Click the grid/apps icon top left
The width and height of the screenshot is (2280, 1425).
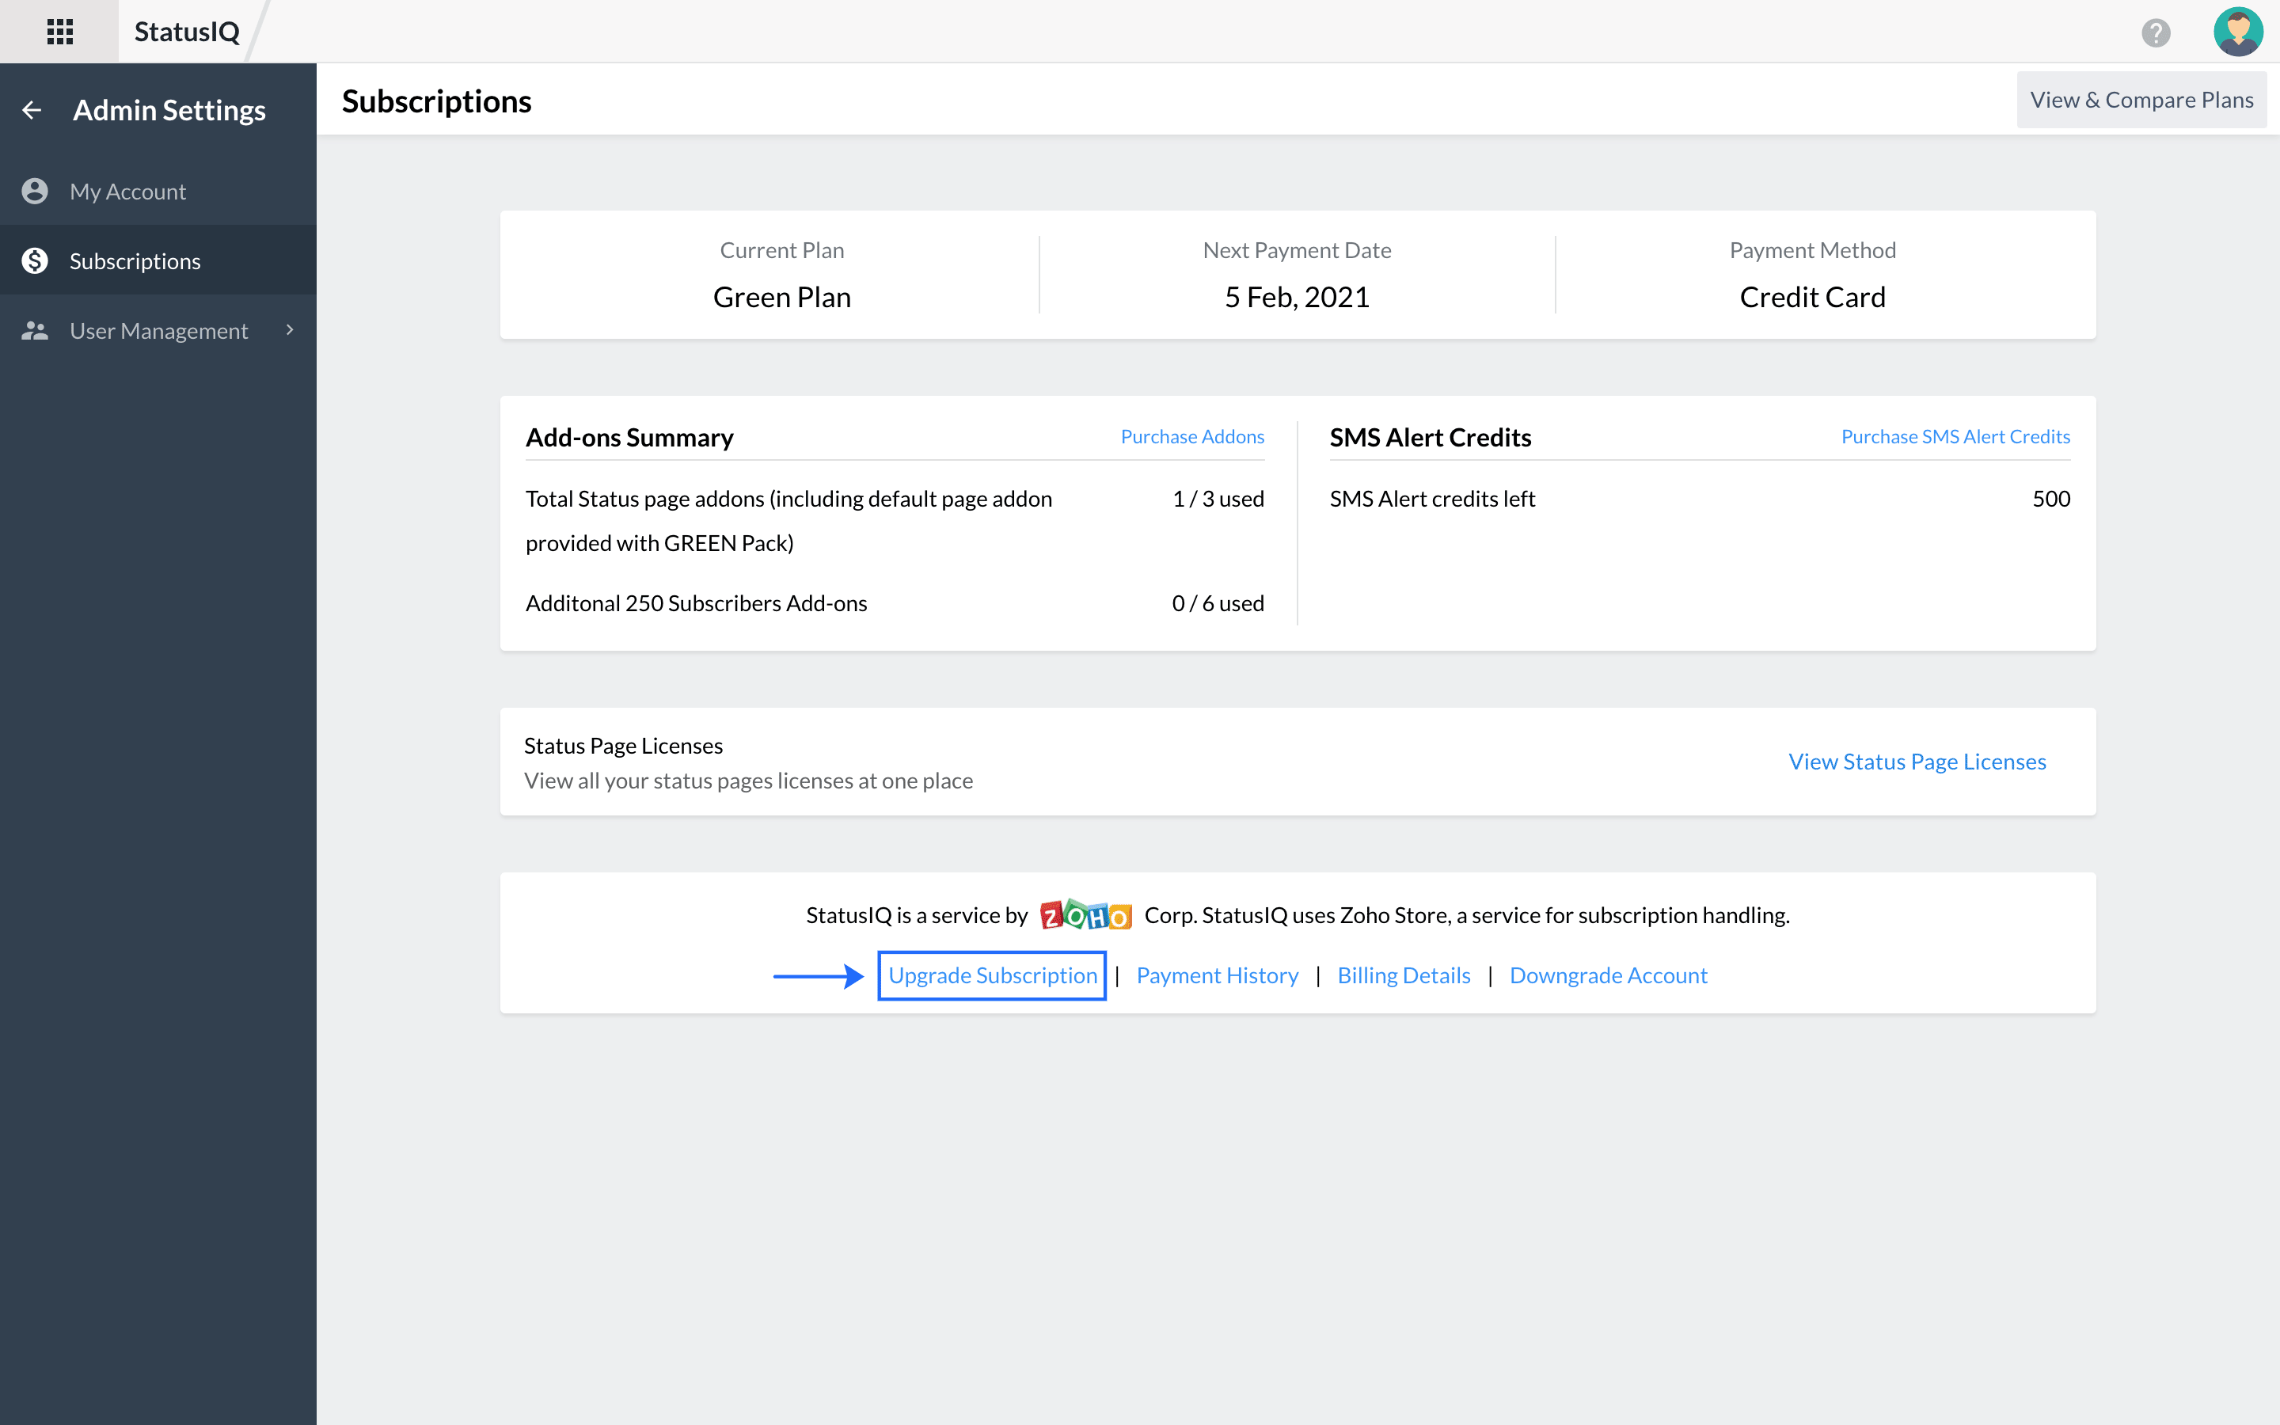[58, 31]
